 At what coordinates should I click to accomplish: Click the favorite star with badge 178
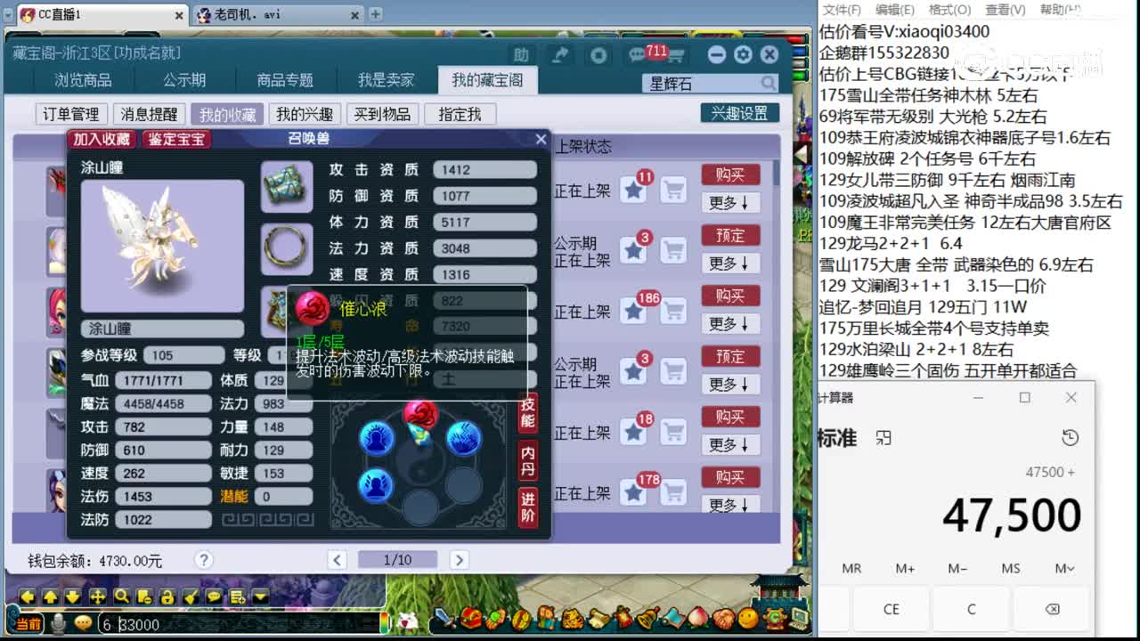[633, 492]
